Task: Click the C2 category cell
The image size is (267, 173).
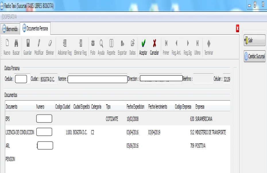Action: [93, 132]
